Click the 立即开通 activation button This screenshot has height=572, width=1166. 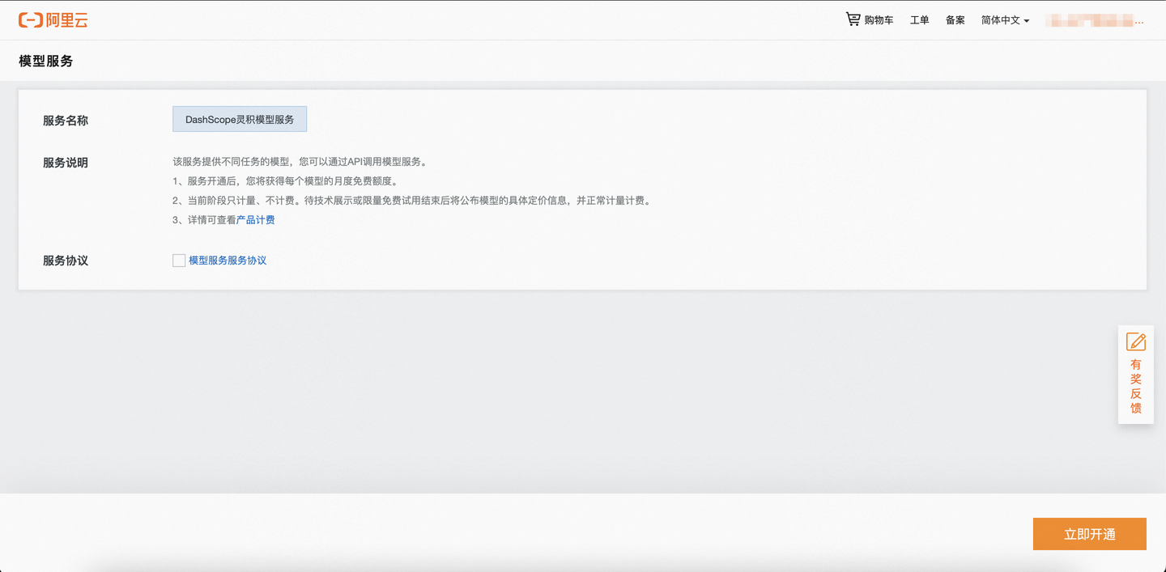pos(1089,534)
